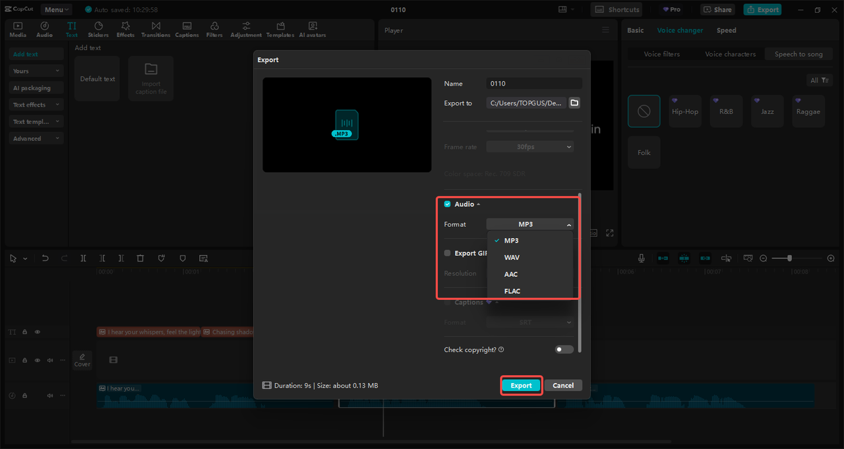This screenshot has width=844, height=449.
Task: Click the timeline zoom slider handle
Action: pos(789,258)
